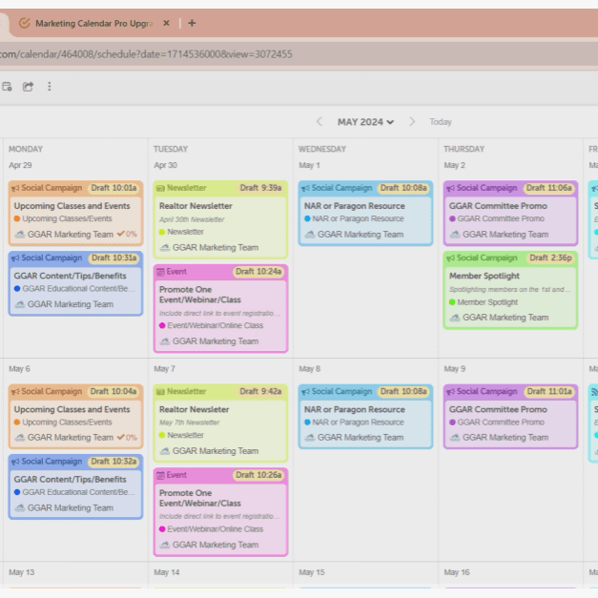Click Draft 10:01a status badge

point(113,188)
